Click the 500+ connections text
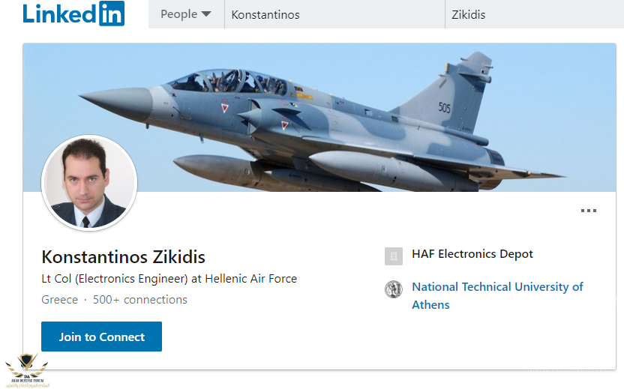 click(140, 300)
